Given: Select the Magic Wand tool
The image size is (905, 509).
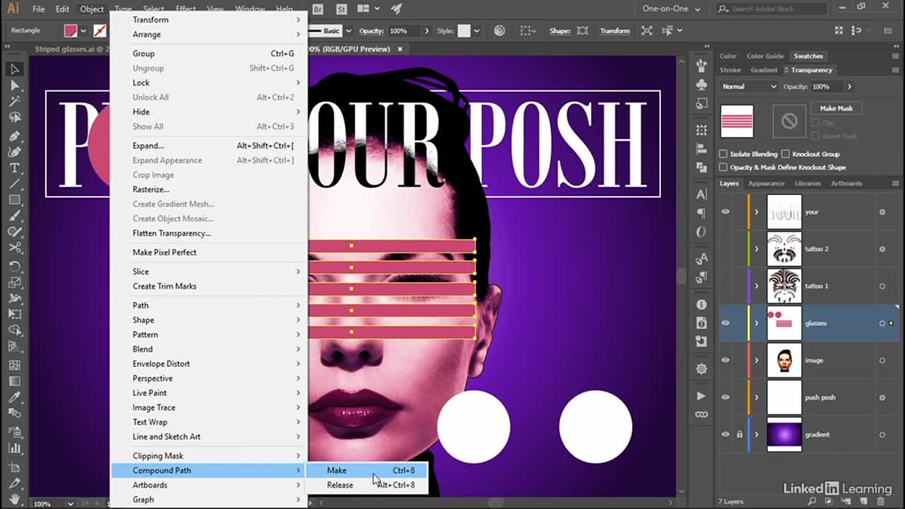Looking at the screenshot, I should pos(14,102).
